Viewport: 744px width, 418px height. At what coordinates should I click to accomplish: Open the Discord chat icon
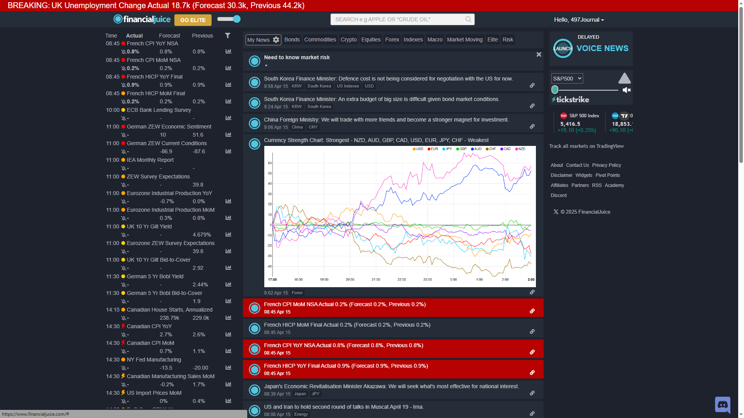pyautogui.click(x=722, y=405)
